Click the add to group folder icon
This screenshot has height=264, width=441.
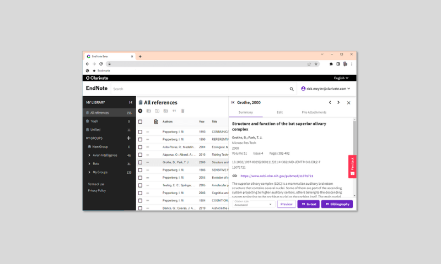click(148, 111)
